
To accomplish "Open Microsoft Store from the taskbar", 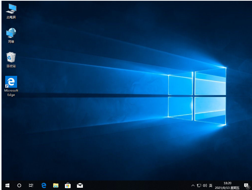I will click(x=68, y=185).
